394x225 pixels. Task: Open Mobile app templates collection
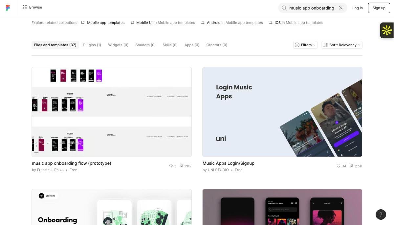(103, 23)
